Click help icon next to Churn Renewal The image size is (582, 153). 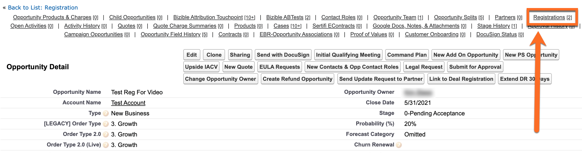click(x=399, y=145)
